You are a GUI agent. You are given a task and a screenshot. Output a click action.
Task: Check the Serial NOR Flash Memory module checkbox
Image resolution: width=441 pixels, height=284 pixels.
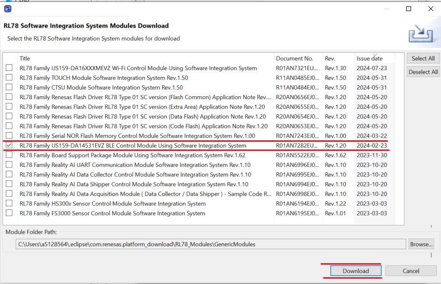[x=9, y=135]
